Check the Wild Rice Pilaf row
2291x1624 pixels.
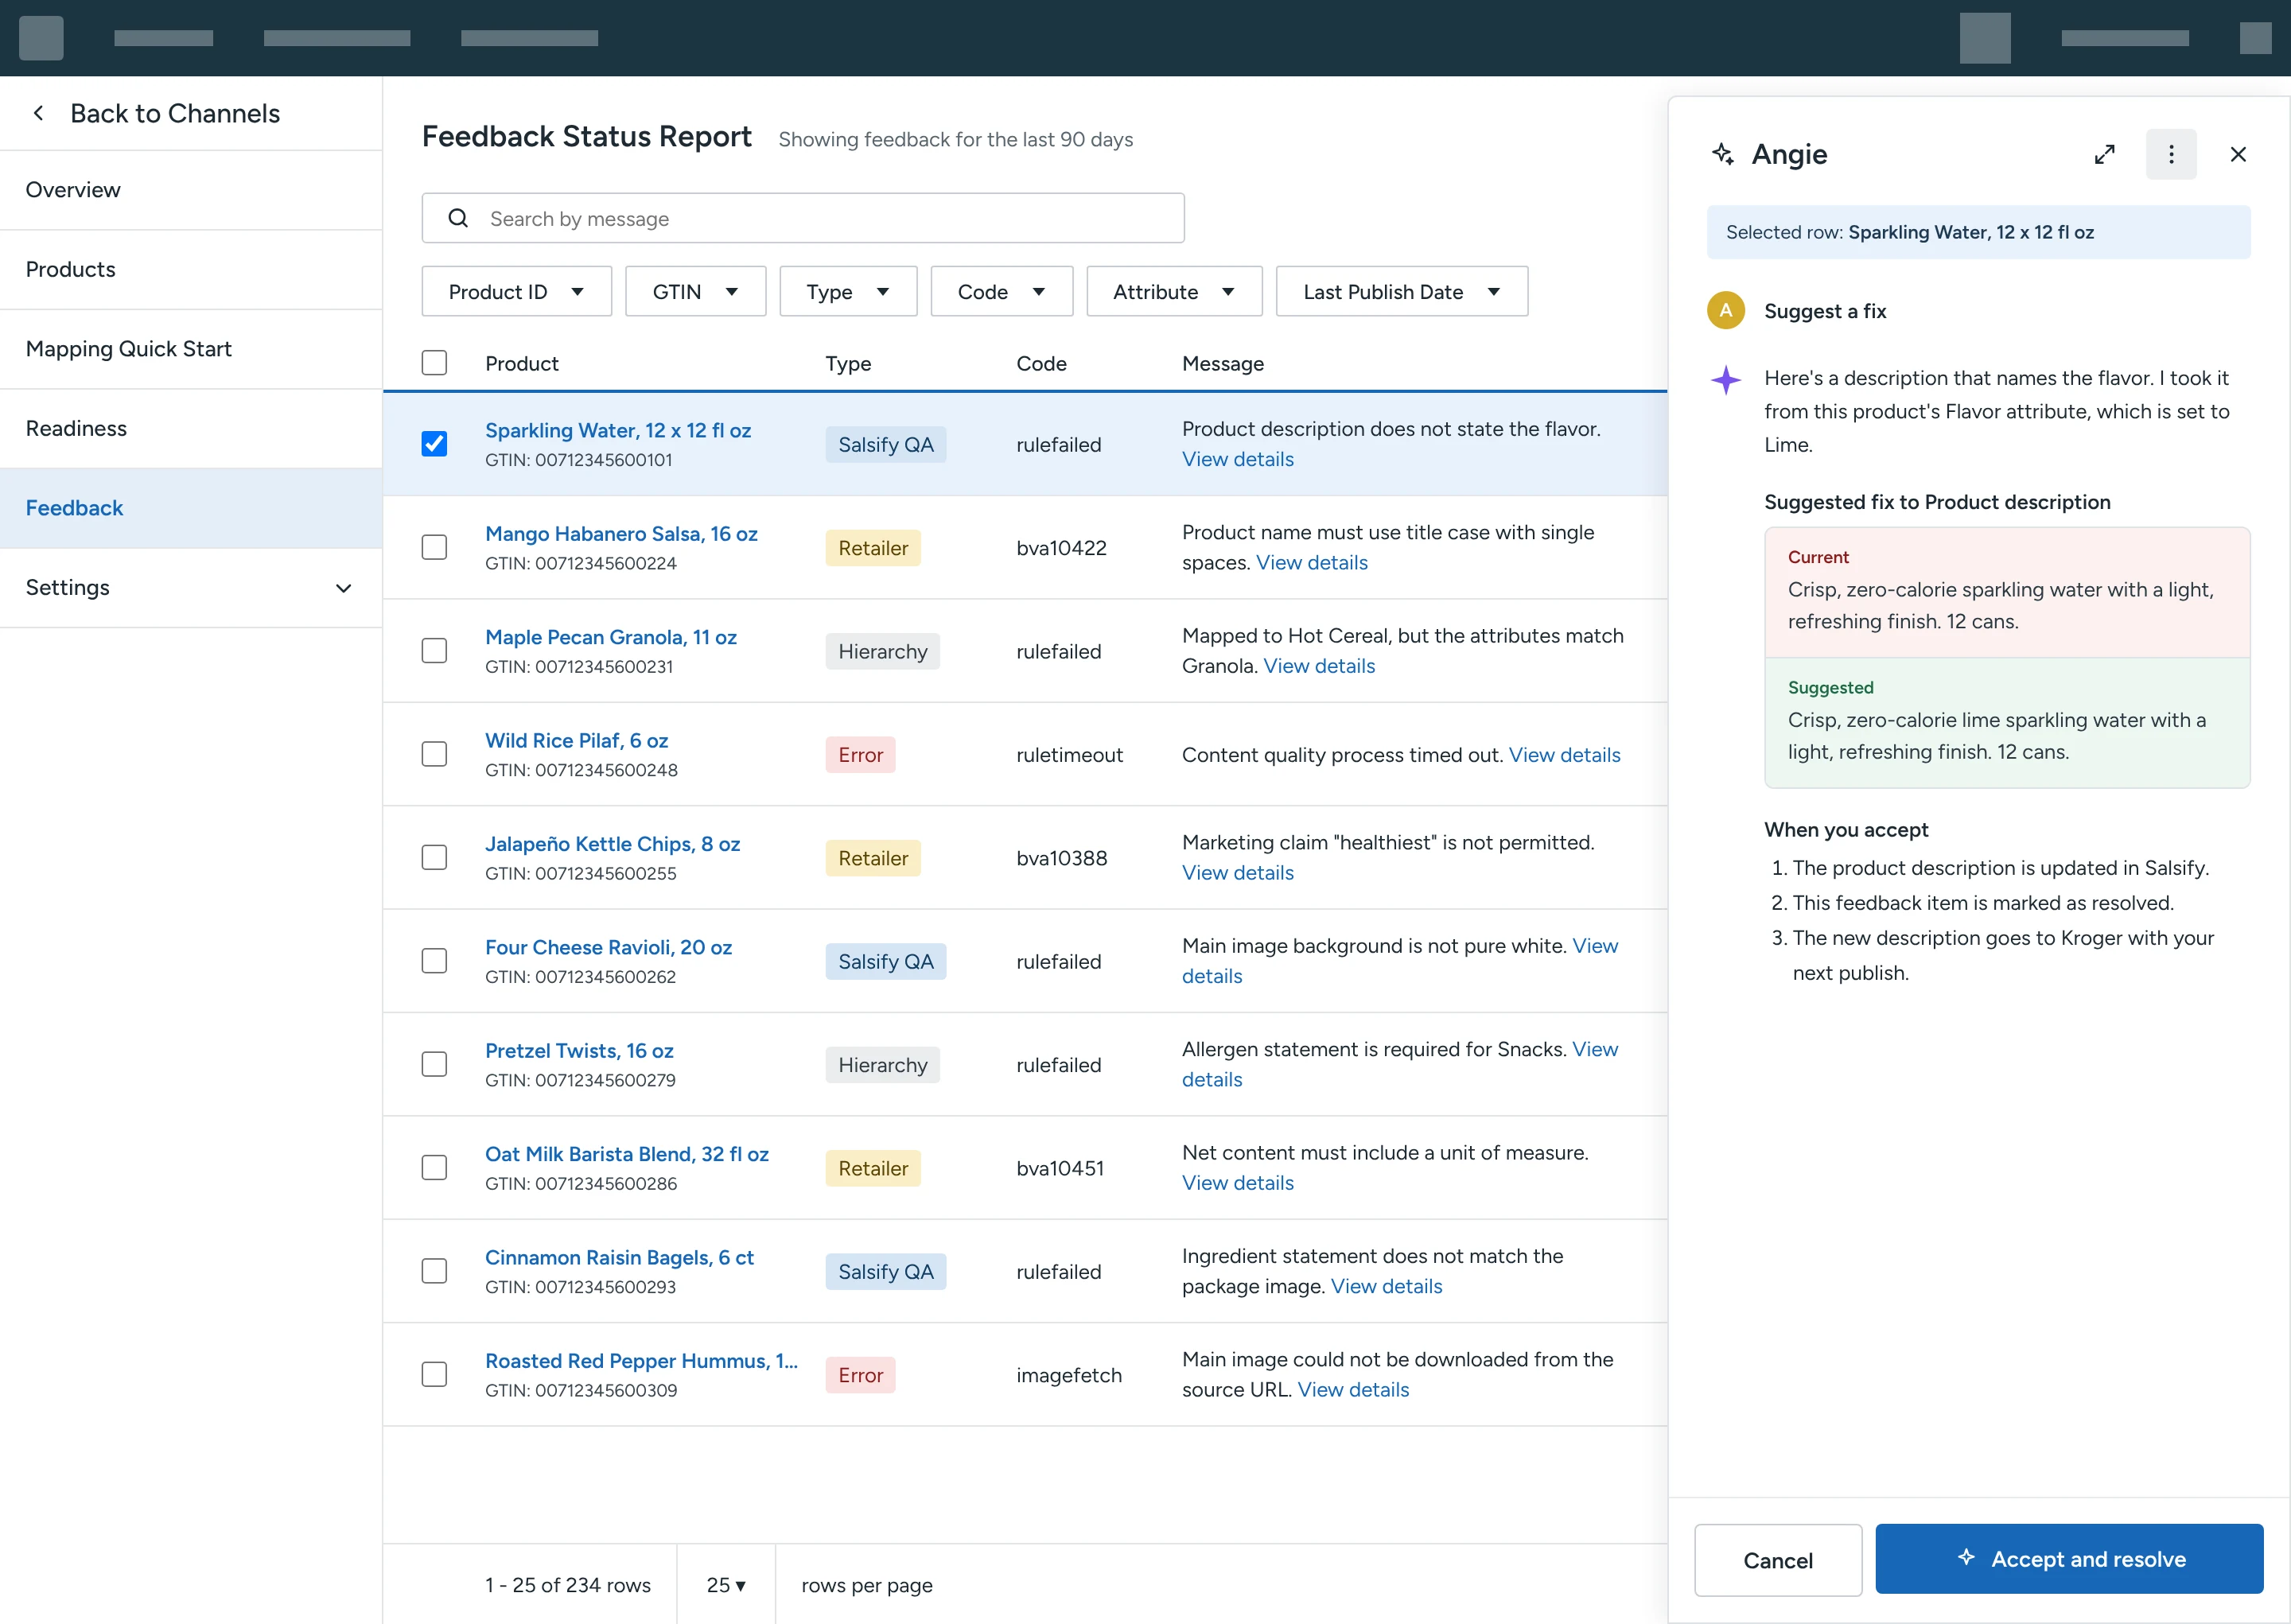(x=434, y=754)
